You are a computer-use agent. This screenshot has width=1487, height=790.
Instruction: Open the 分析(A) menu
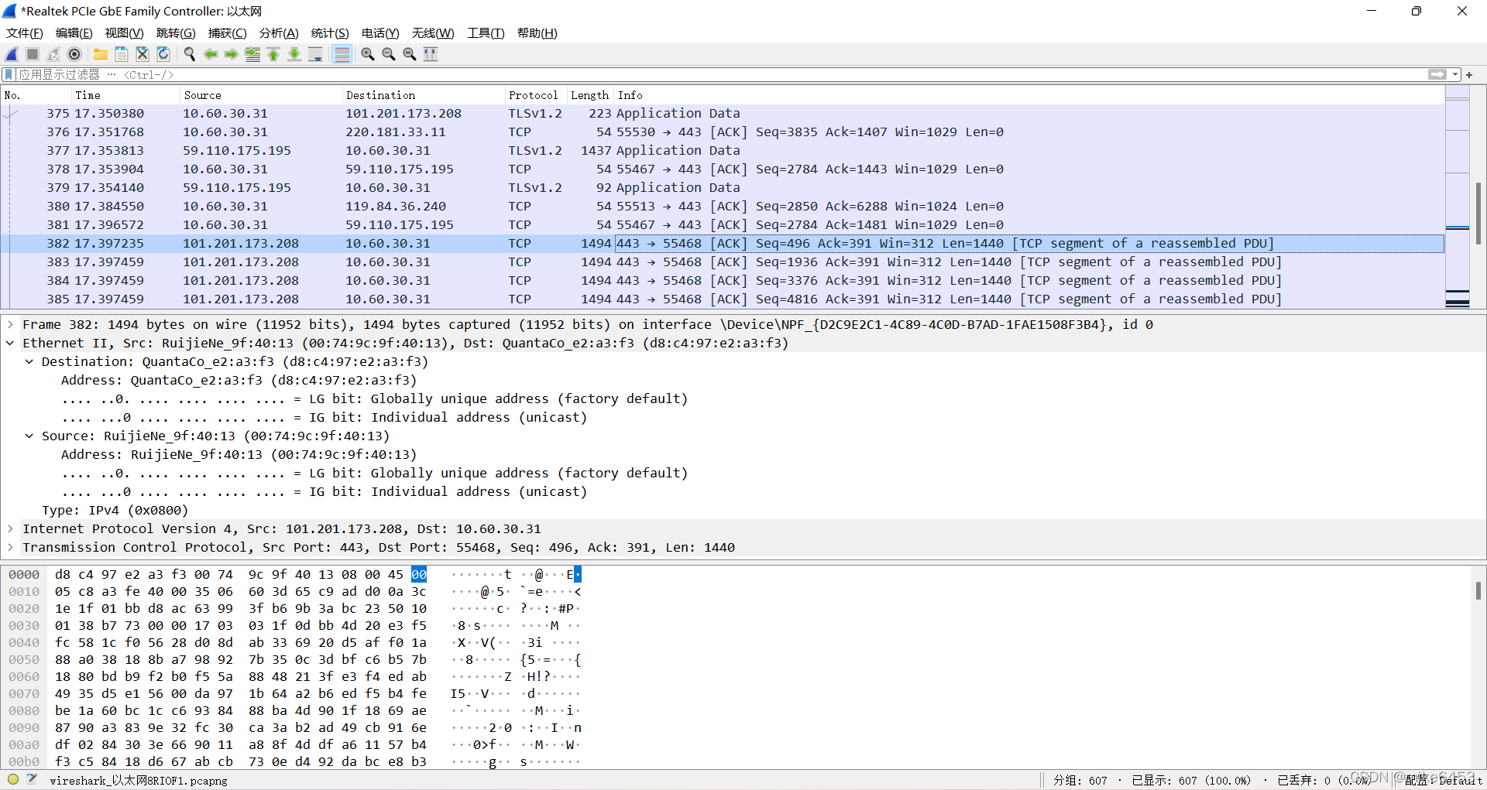279,33
